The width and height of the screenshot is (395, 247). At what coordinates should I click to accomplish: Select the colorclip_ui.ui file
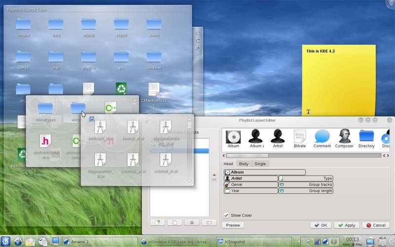pos(133,160)
